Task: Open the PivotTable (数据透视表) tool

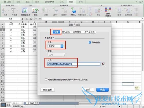Action: pos(24,10)
